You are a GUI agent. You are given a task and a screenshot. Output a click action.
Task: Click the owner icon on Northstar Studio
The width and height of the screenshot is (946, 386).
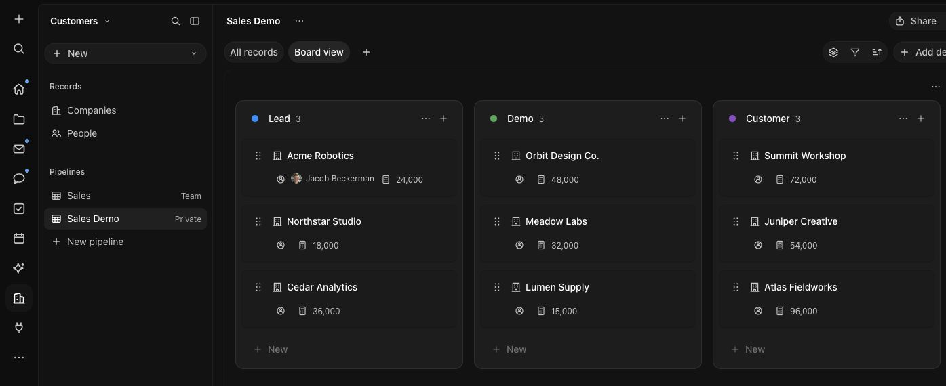click(281, 245)
